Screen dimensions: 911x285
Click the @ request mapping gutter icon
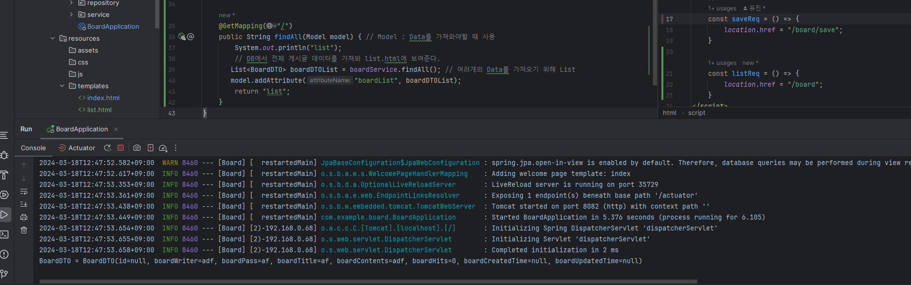pos(191,37)
